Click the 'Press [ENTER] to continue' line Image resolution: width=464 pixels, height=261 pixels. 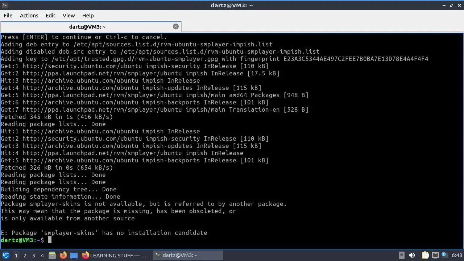coord(84,37)
